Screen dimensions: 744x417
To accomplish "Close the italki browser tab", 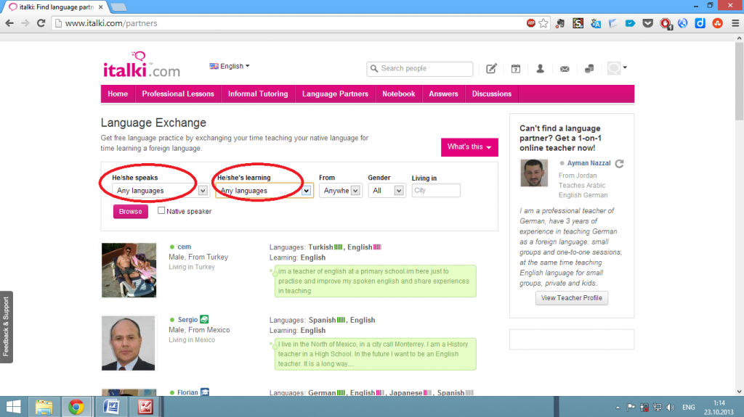I will coord(100,7).
